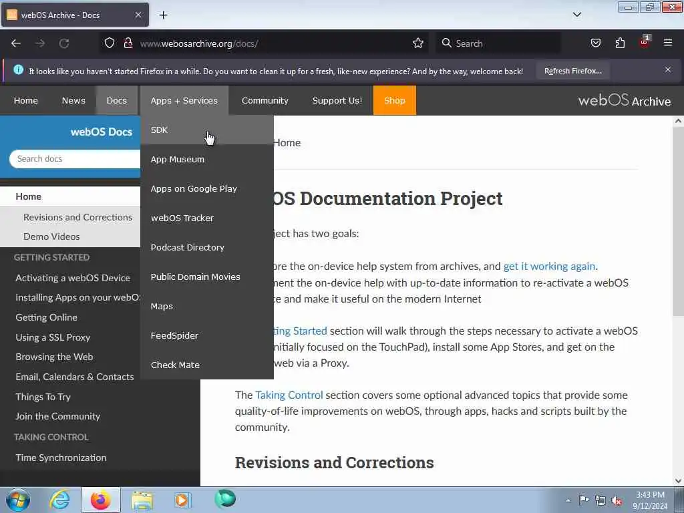Open Activating a webOS Device page
The image size is (684, 513).
(x=73, y=278)
